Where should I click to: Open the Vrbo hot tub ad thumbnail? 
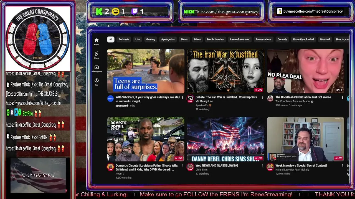point(146,71)
